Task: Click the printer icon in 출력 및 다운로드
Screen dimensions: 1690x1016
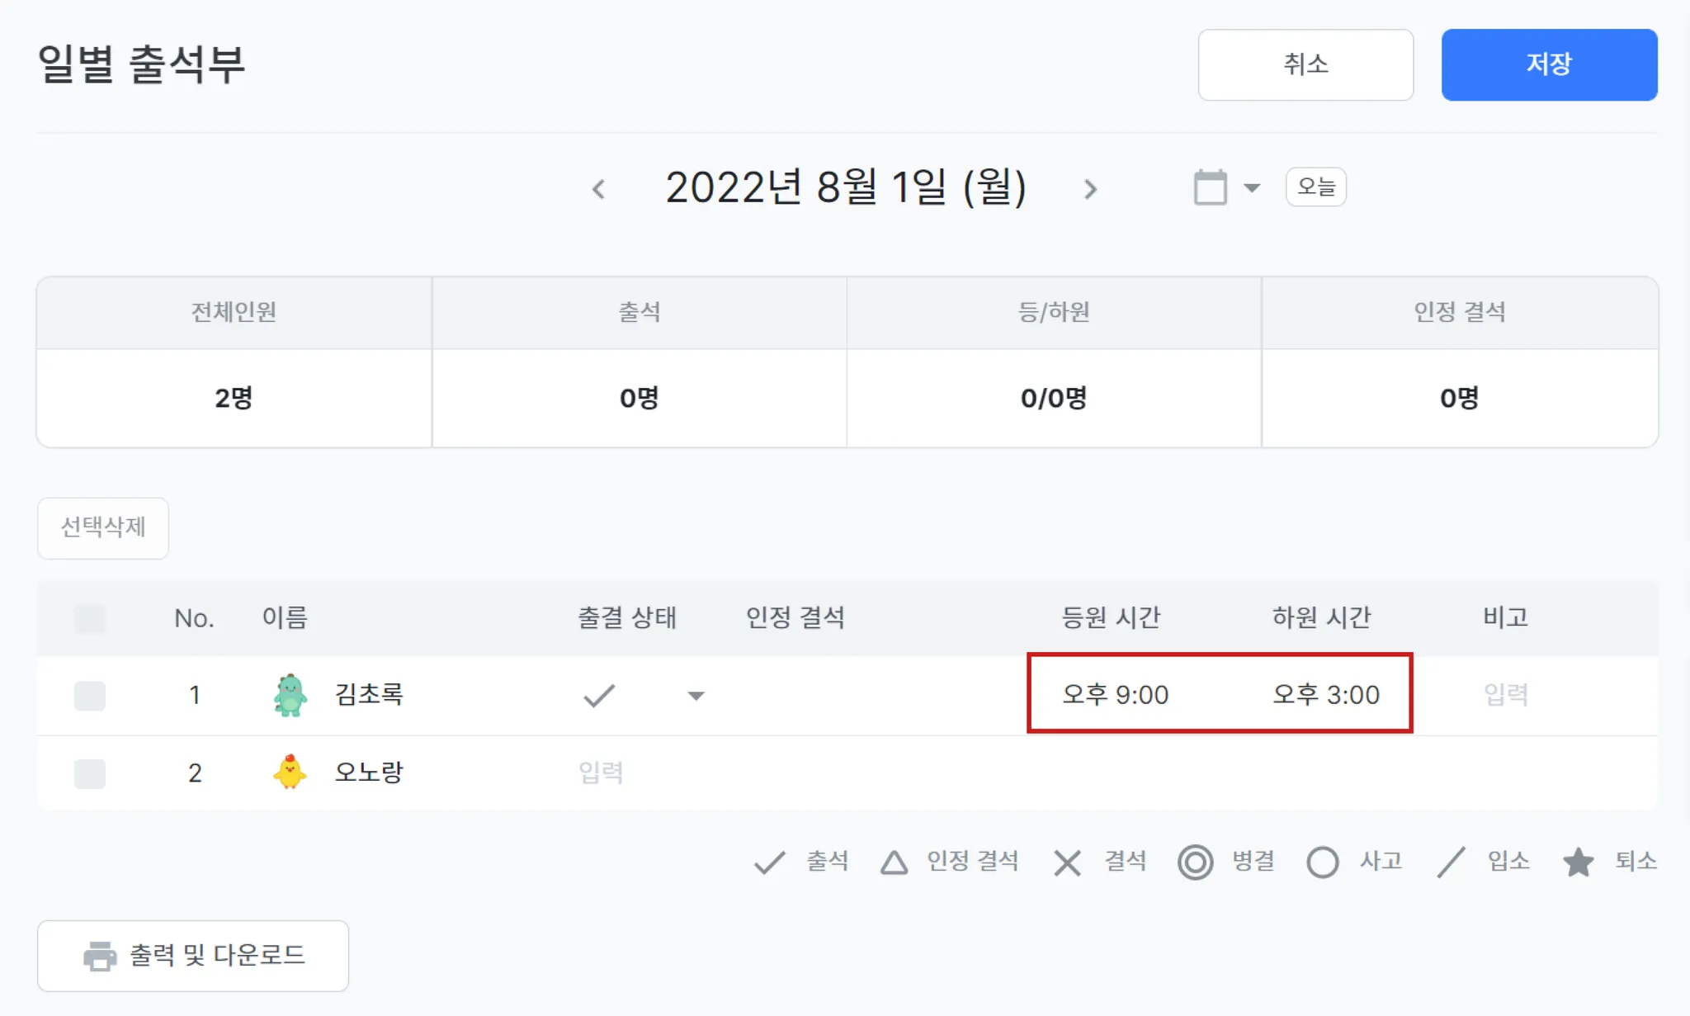Action: (x=101, y=956)
